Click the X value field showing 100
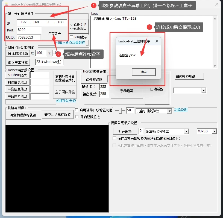The image size is (223, 218). [x=41, y=53]
